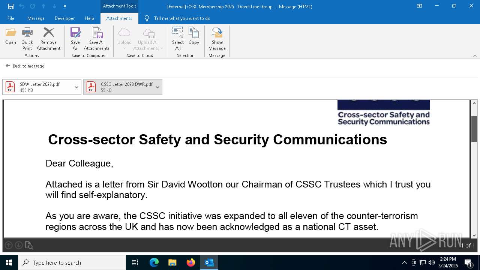Launch Firefox from the taskbar
Image resolution: width=480 pixels, height=270 pixels.
(191, 262)
